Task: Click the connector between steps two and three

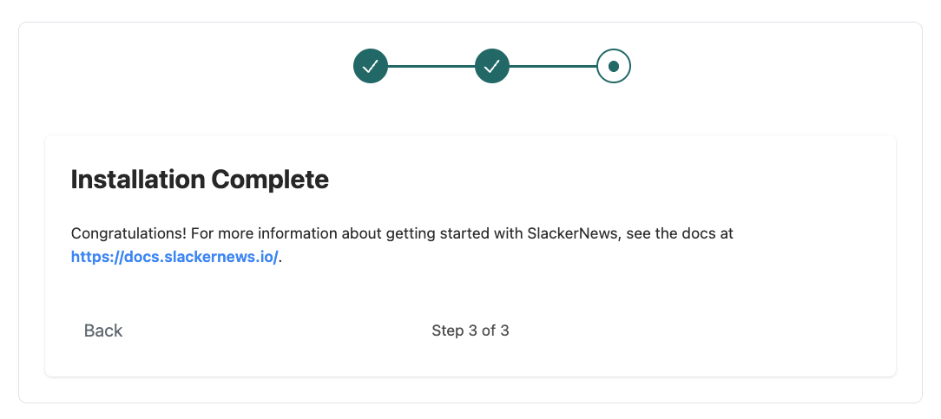Action: 552,66
